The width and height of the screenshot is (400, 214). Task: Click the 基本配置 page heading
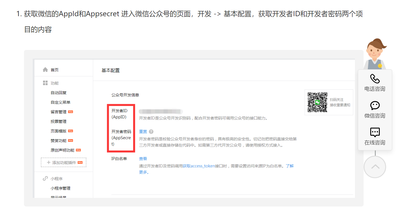click(111, 70)
